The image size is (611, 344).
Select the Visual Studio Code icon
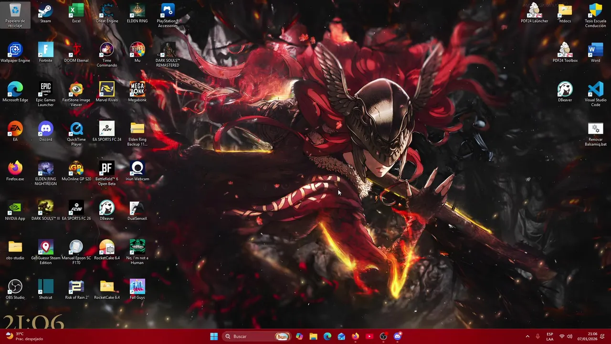(x=596, y=94)
